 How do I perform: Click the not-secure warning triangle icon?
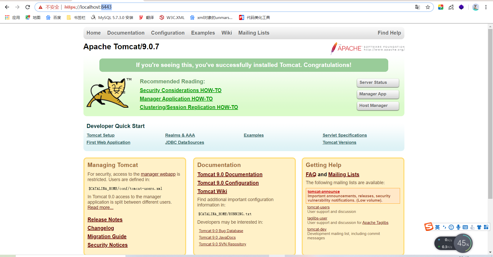click(40, 7)
